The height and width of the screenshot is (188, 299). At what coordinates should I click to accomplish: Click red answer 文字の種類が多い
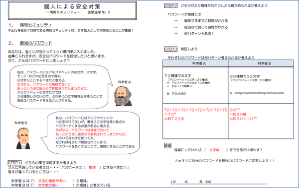coord(52,181)
